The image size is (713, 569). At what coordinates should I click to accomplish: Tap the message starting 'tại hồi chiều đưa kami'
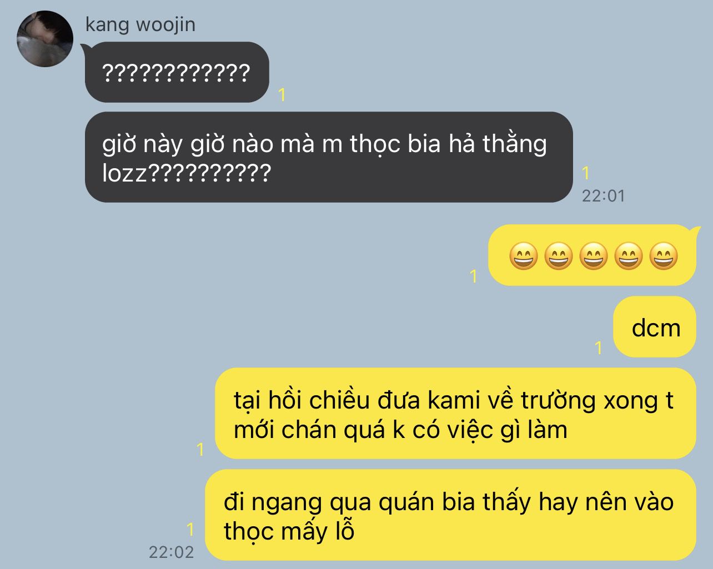coord(455,414)
